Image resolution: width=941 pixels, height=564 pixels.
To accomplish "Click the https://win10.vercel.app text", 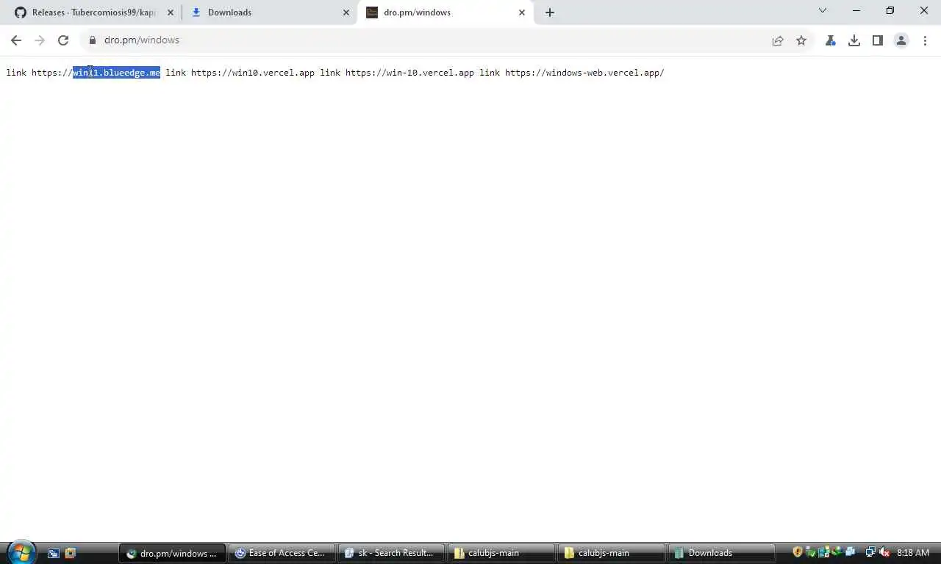I will point(253,73).
